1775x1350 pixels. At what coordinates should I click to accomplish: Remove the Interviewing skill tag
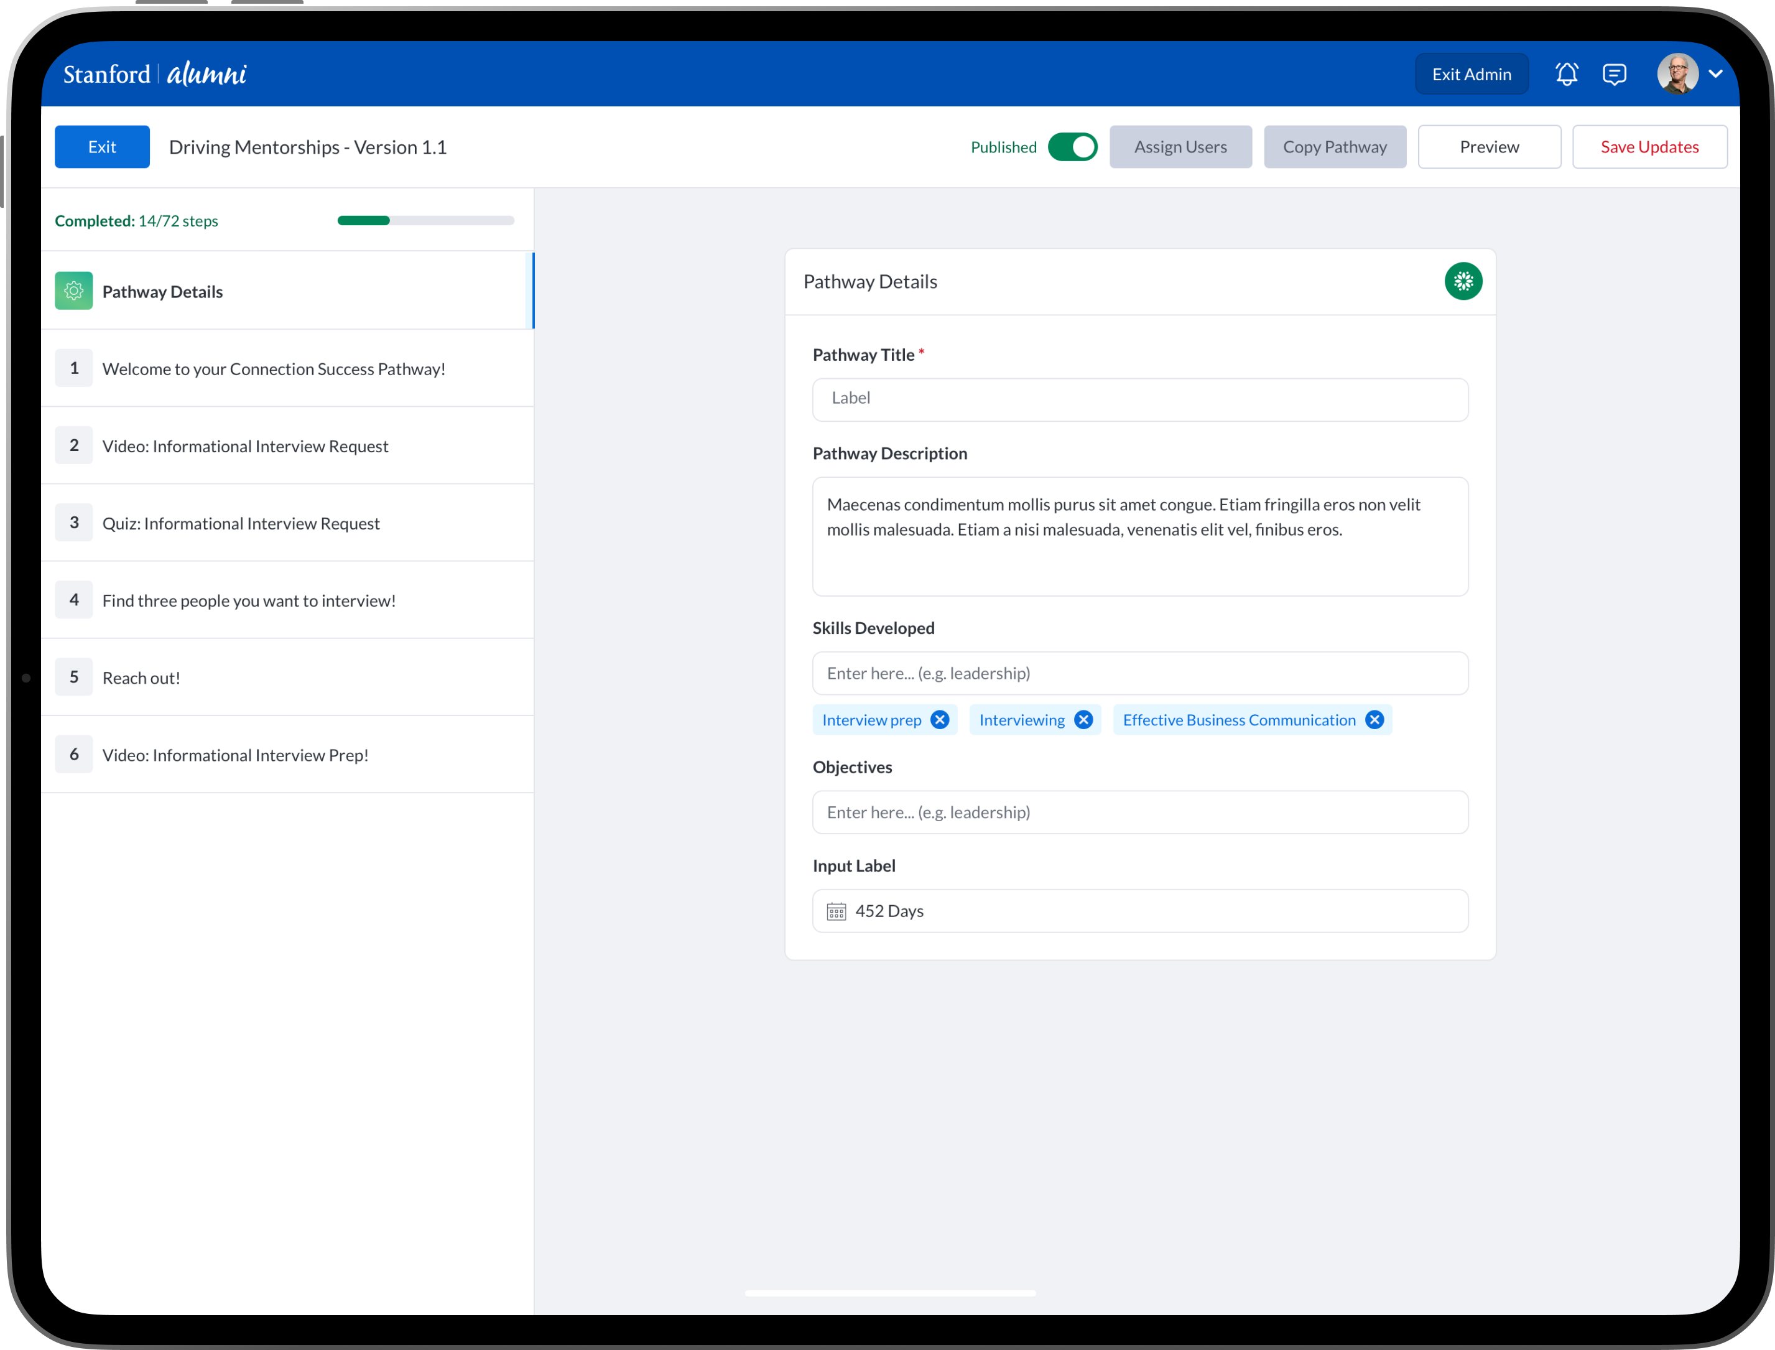1083,720
